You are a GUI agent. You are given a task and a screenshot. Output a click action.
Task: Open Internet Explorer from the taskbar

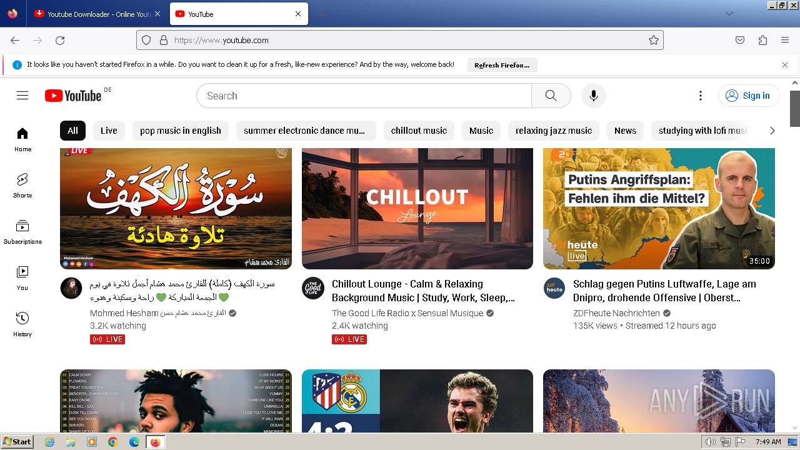[50, 442]
